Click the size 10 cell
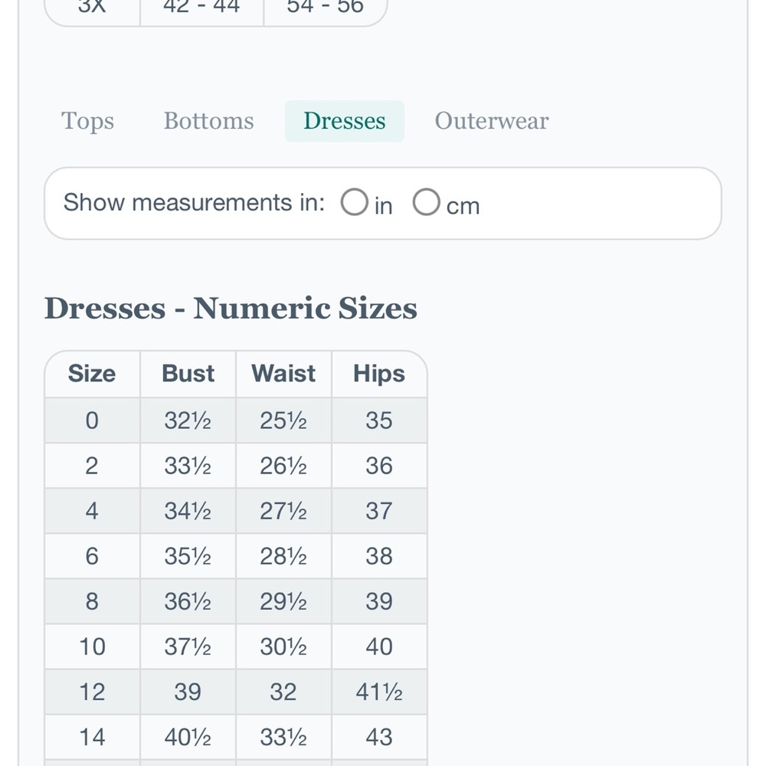766x766 pixels. coord(92,647)
